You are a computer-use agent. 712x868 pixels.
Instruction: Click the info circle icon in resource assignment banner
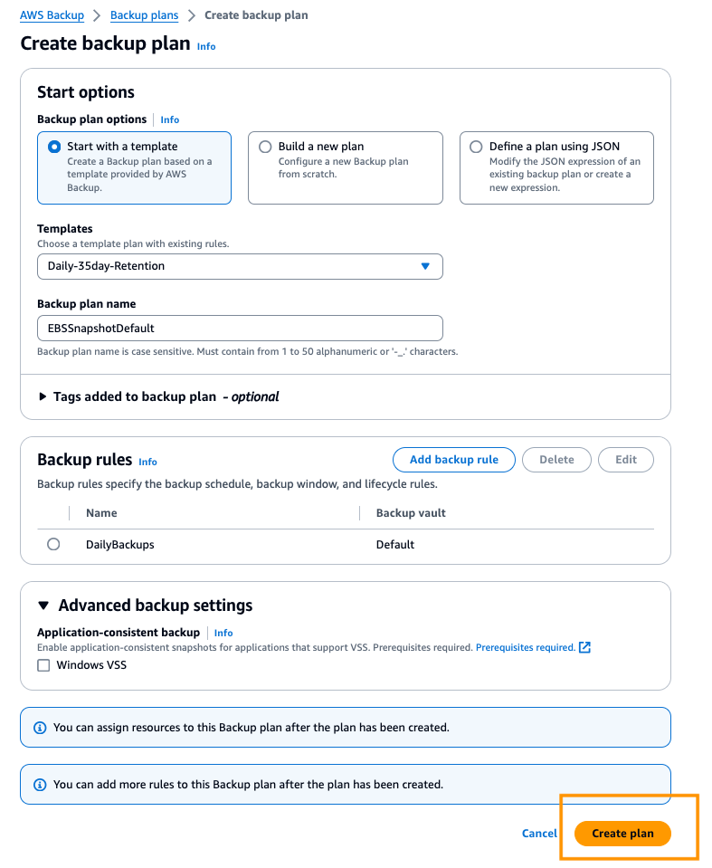(x=41, y=727)
